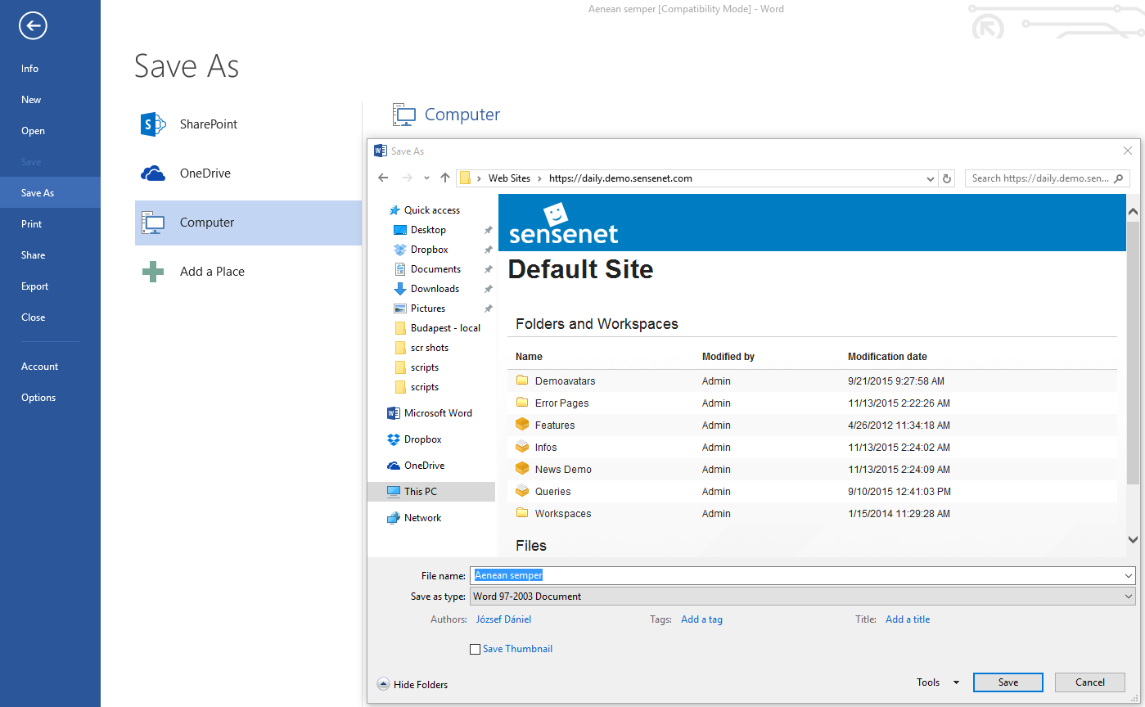Click the search magnifier icon
Screen dimensions: 1145x707
(x=1119, y=178)
